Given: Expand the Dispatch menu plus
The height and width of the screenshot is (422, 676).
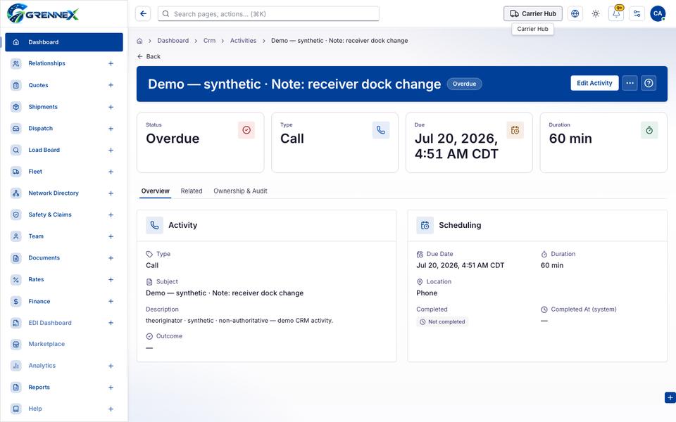Looking at the screenshot, I should tap(111, 128).
